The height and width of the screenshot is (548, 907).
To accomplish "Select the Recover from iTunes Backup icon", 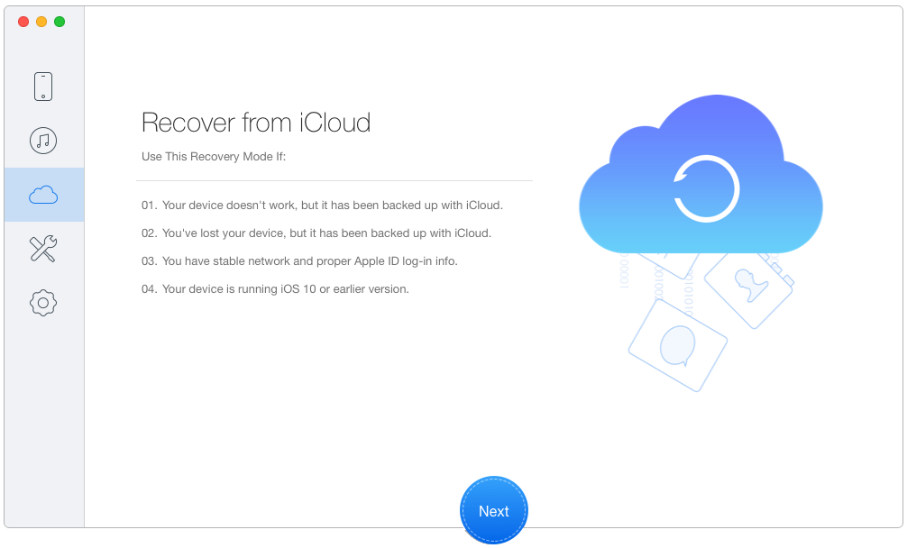I will point(43,141).
